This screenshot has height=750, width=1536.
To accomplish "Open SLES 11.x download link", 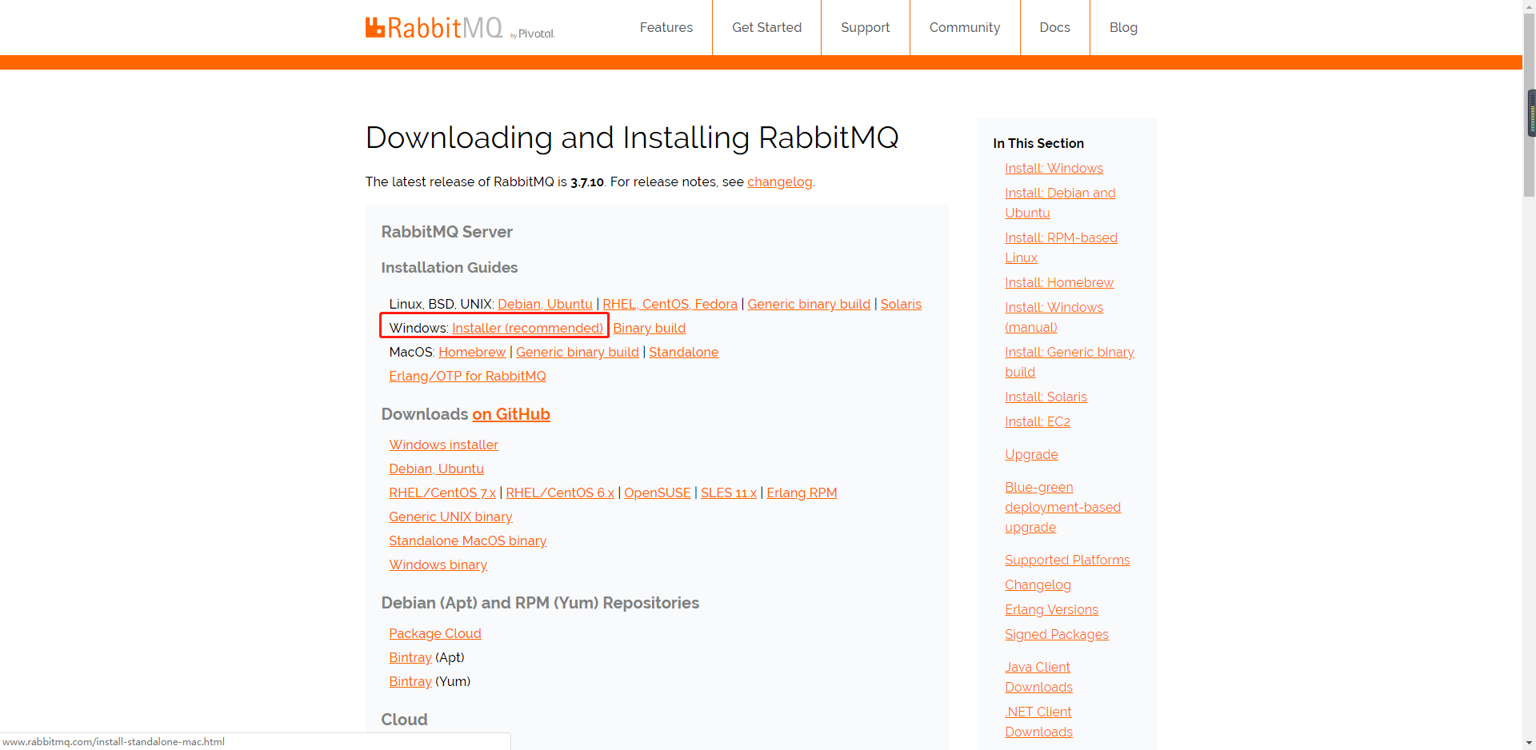I will pyautogui.click(x=729, y=493).
